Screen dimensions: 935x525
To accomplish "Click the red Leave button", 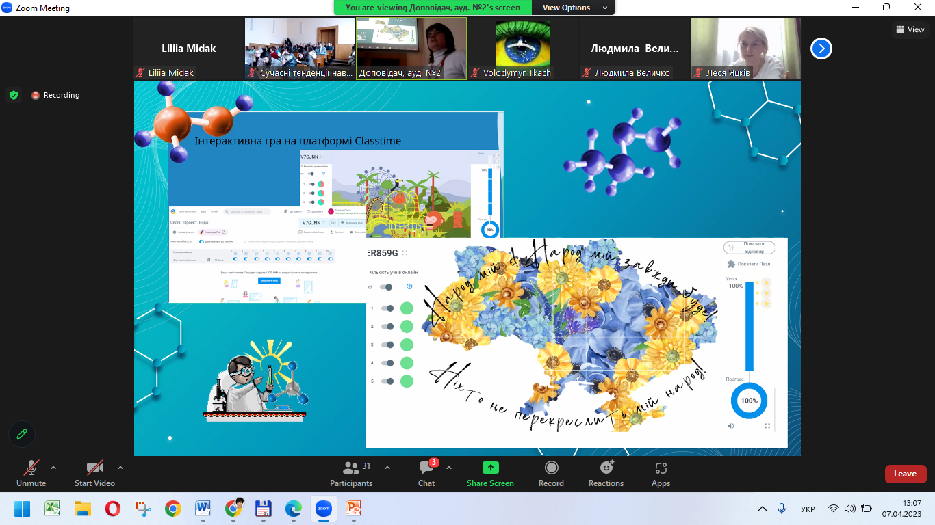I will pyautogui.click(x=906, y=474).
